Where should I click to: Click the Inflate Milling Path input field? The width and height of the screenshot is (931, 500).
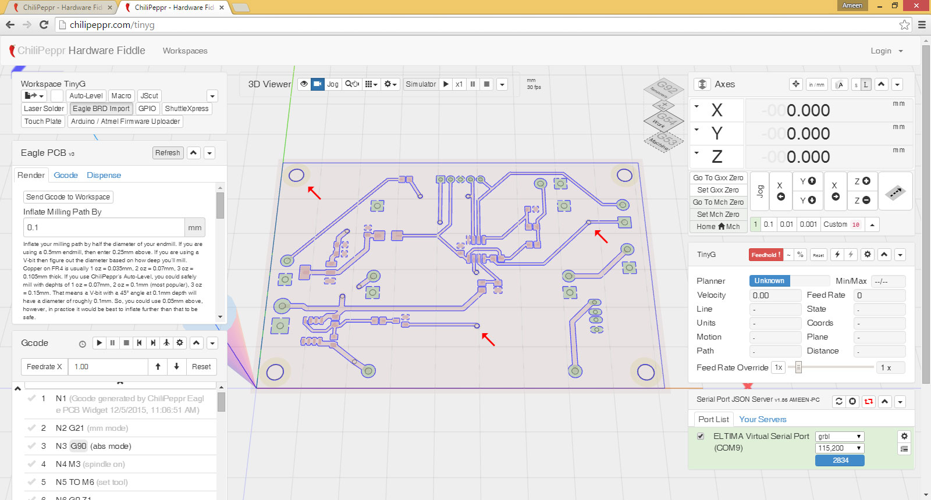click(x=105, y=228)
